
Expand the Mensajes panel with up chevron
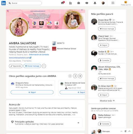coord(130,131)
